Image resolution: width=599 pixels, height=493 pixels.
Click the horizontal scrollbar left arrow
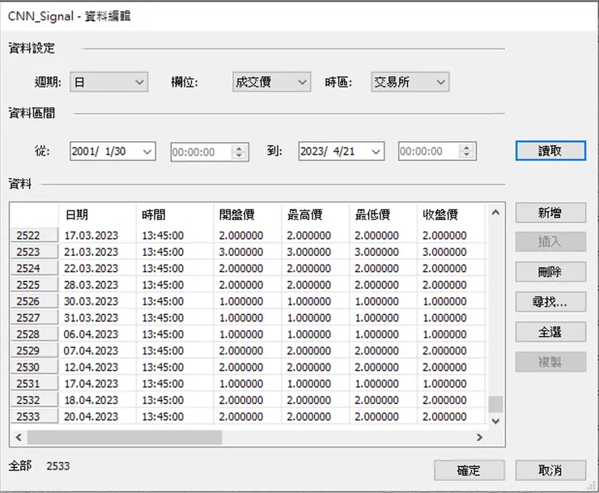19,437
